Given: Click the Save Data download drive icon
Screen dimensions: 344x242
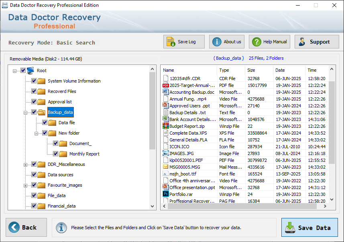Looking at the screenshot, I should pyautogui.click(x=290, y=228).
